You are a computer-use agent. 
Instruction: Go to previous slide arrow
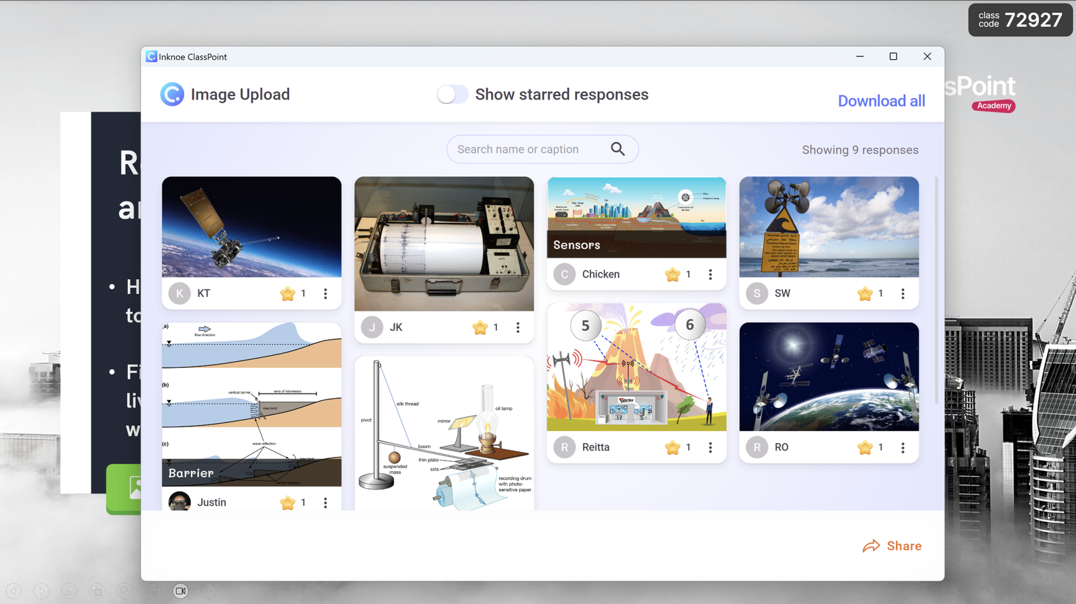click(x=14, y=591)
